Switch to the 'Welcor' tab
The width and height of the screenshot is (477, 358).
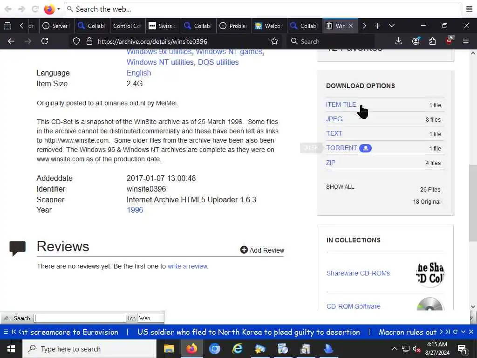[x=269, y=26]
